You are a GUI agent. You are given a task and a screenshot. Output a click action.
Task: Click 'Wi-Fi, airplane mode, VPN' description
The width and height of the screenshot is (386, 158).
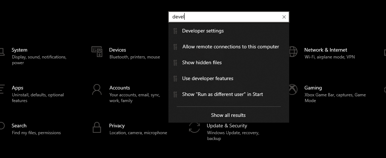coord(330,57)
